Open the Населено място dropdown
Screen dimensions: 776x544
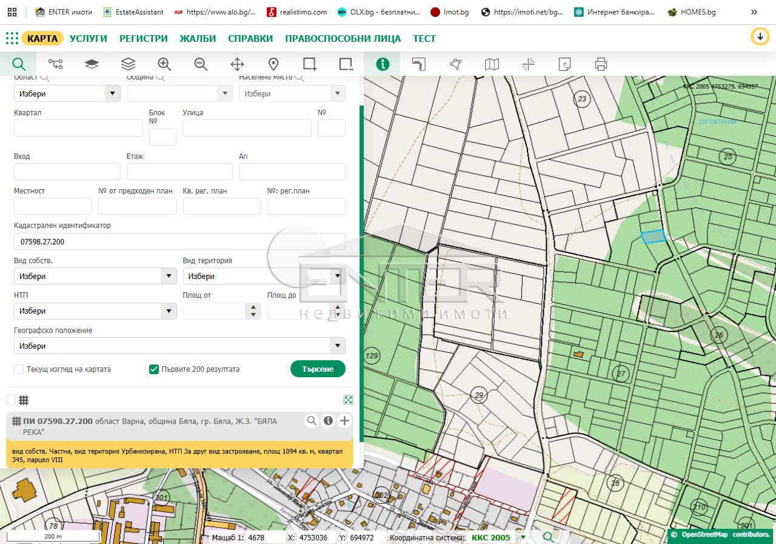pos(292,93)
